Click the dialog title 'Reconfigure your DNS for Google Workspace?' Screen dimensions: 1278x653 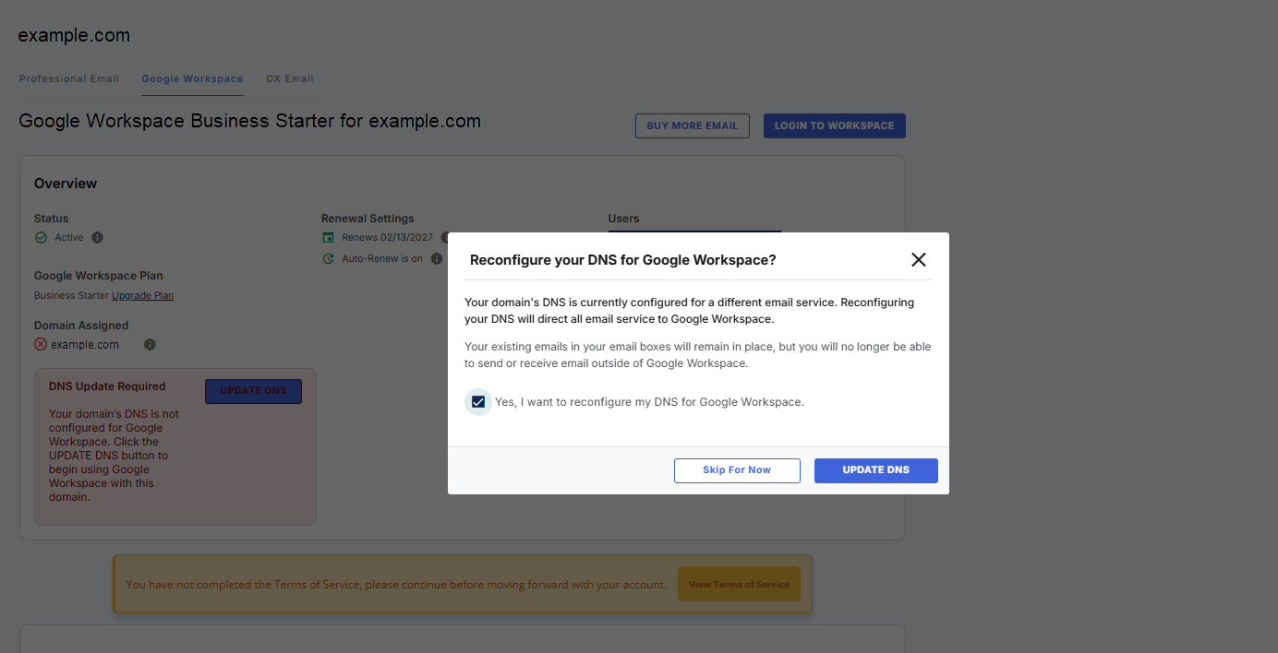coord(623,260)
